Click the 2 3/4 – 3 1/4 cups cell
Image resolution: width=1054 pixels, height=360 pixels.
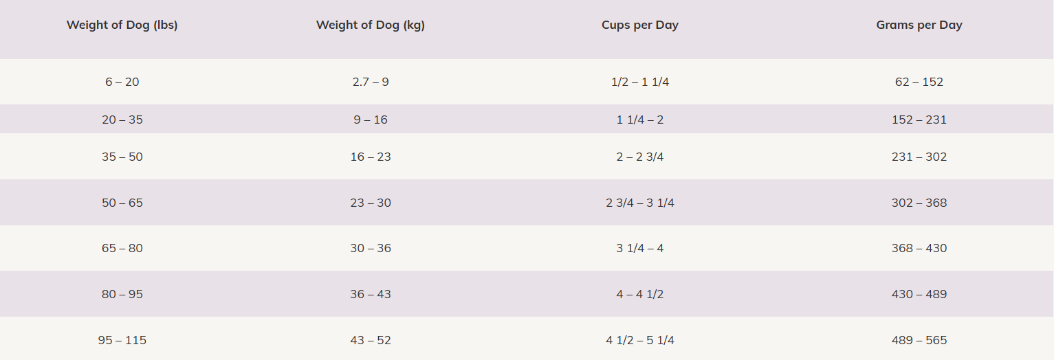tap(639, 203)
